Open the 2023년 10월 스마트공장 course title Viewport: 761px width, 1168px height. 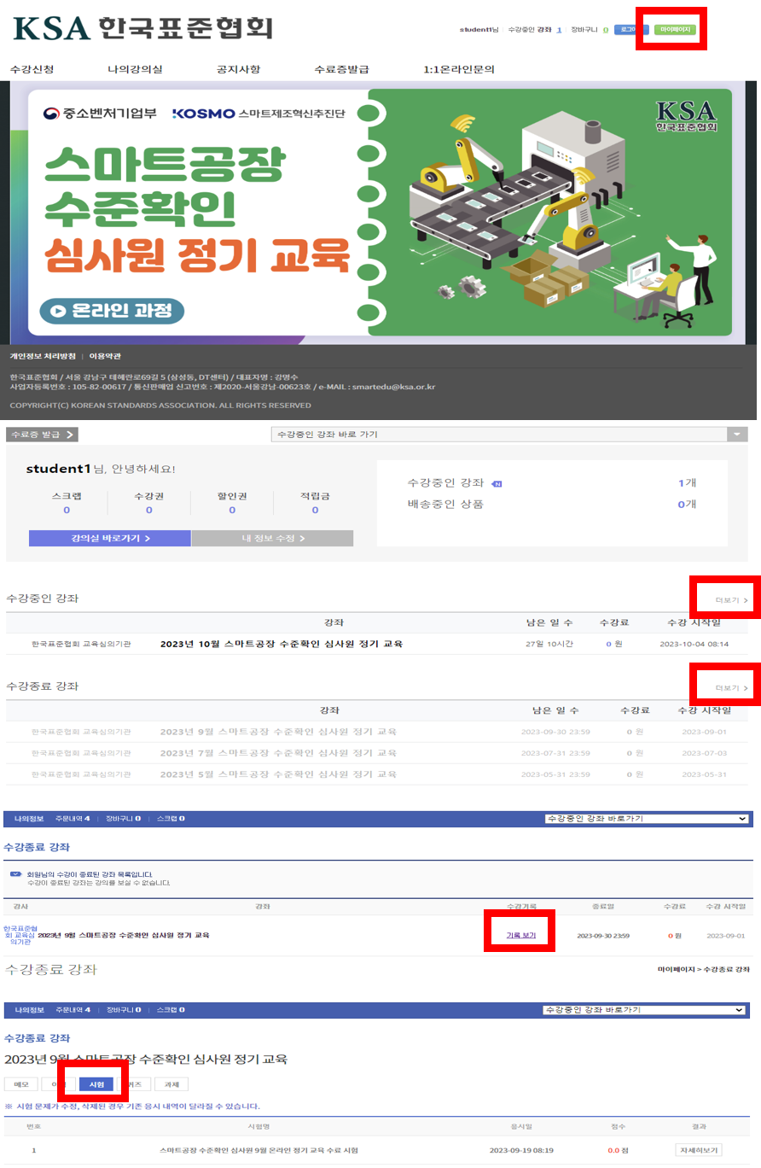[x=282, y=644]
